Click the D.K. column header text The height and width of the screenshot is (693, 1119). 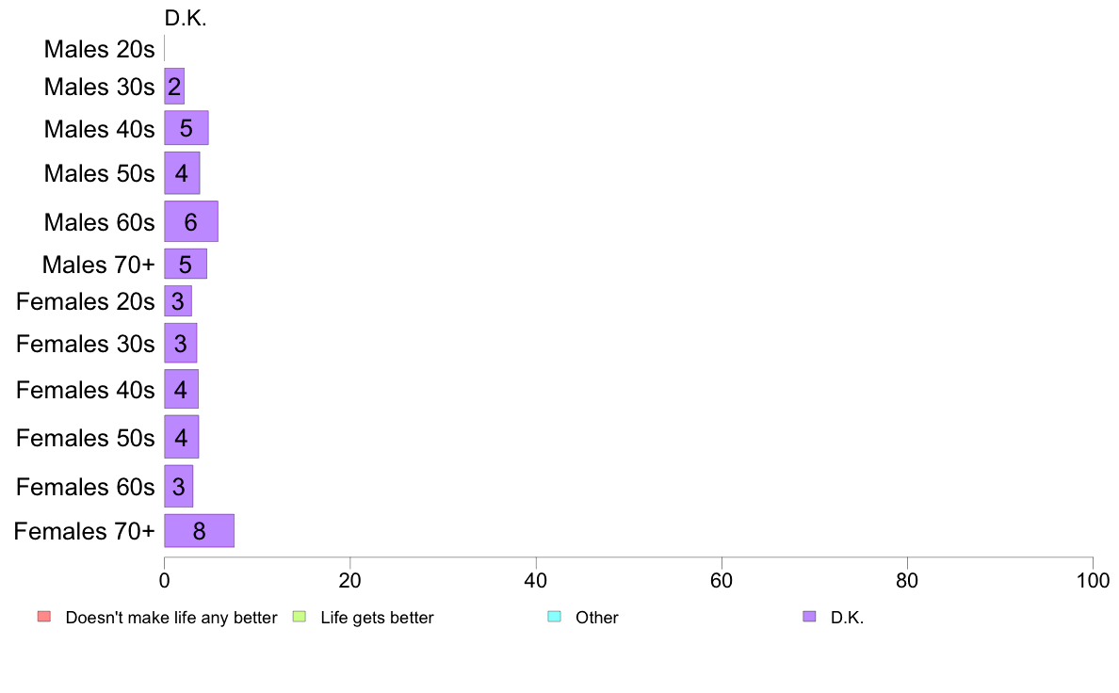pos(186,19)
